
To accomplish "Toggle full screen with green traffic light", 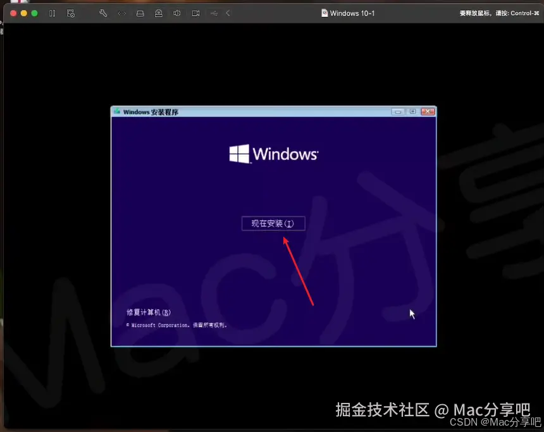I will pyautogui.click(x=34, y=13).
